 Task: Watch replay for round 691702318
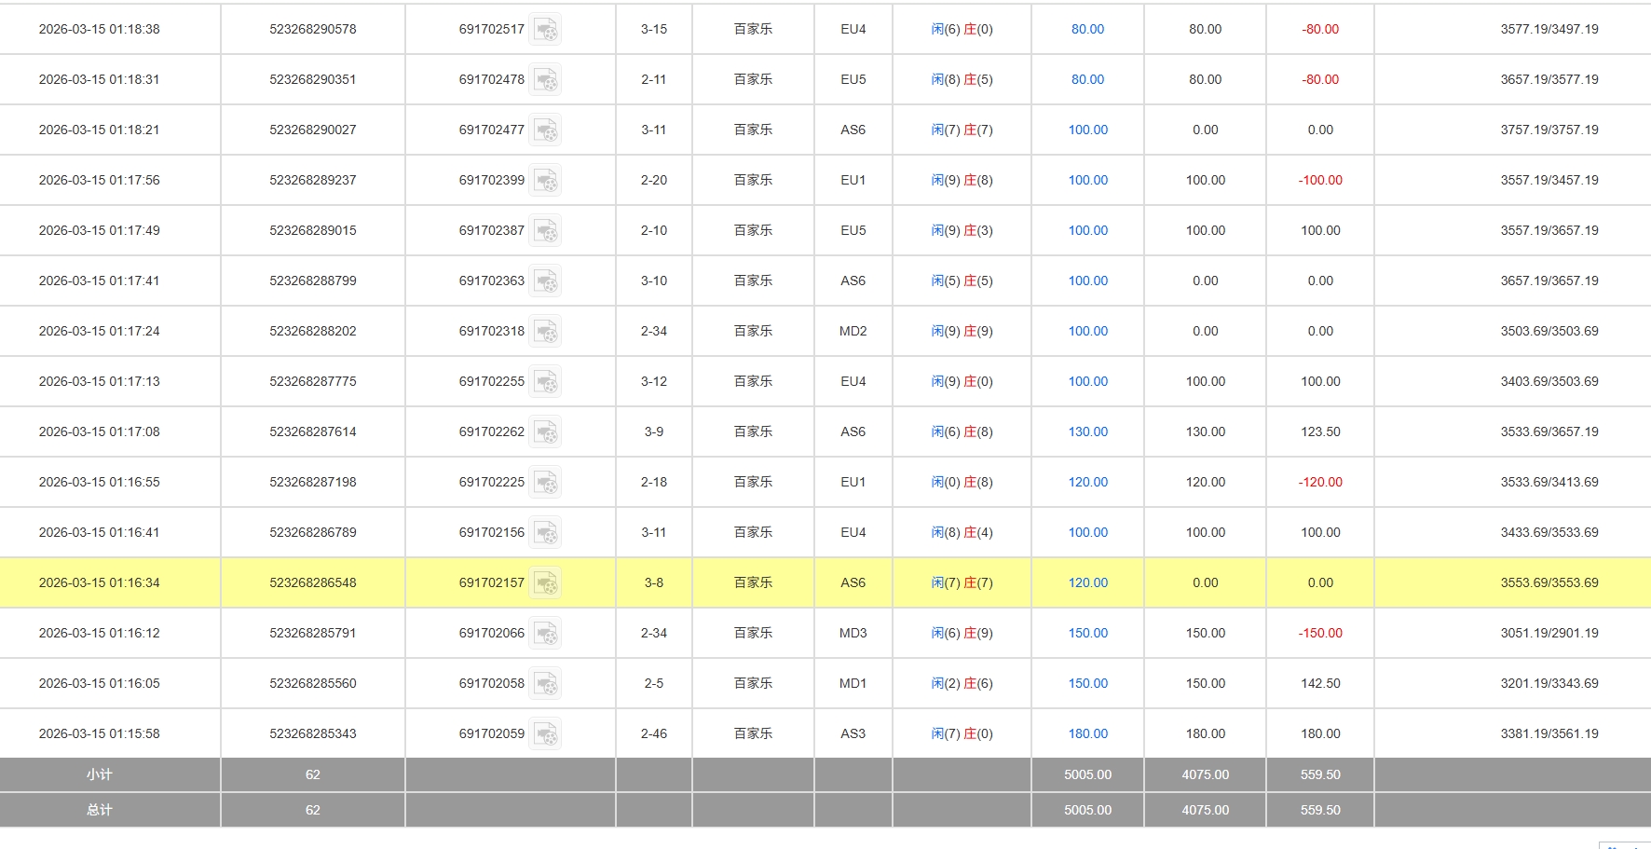pyautogui.click(x=546, y=332)
